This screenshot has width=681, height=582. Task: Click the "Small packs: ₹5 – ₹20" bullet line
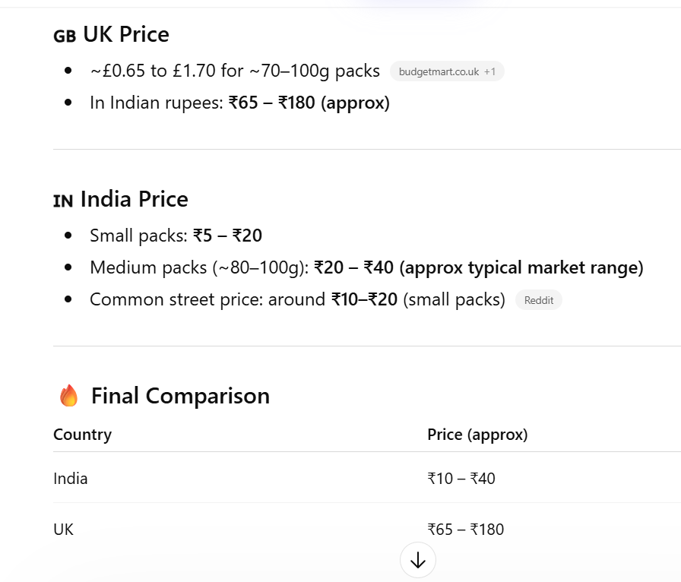coord(176,236)
